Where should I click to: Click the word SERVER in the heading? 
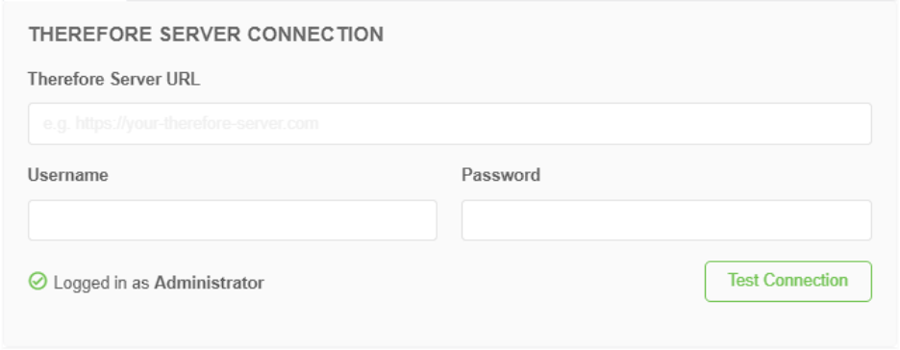click(200, 35)
